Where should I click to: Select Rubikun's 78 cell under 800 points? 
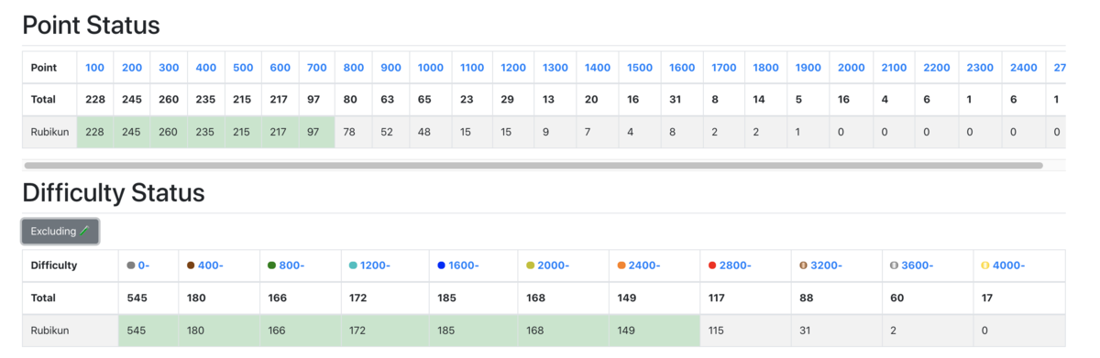point(354,132)
